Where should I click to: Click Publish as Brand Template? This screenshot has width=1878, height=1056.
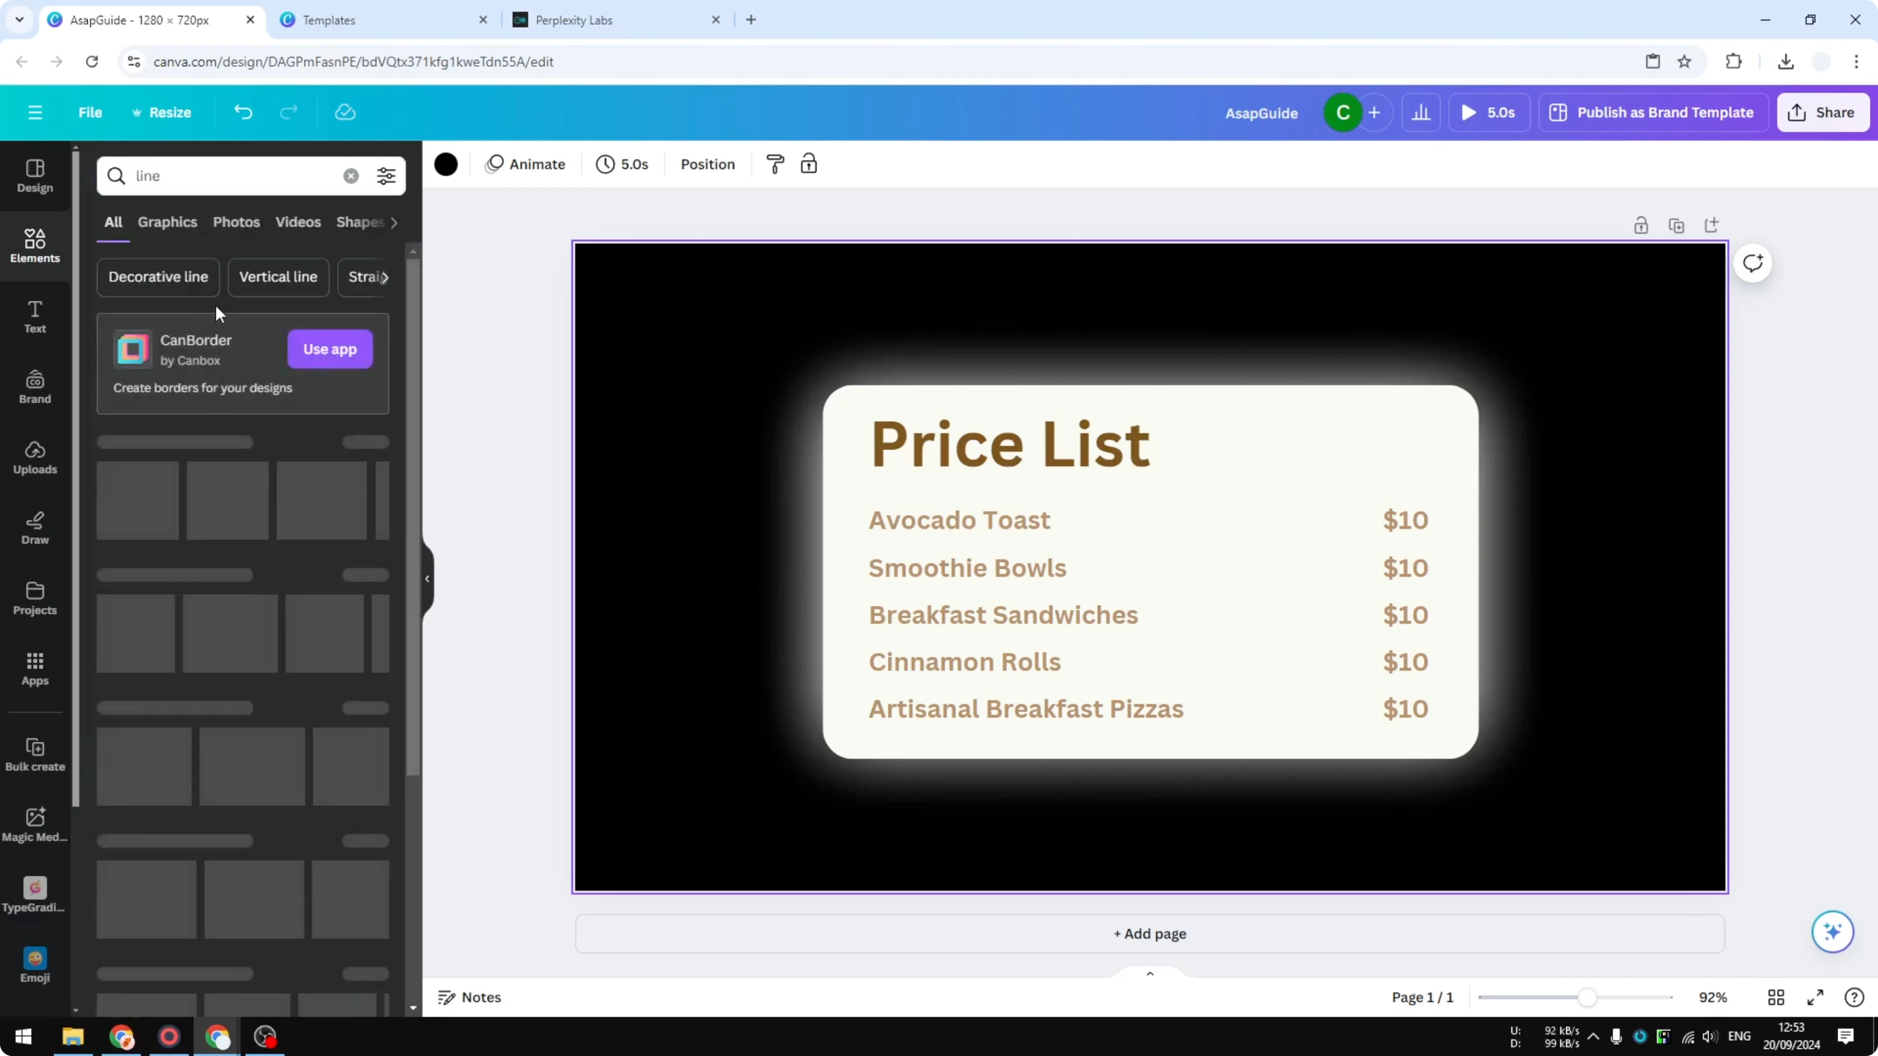(x=1653, y=112)
